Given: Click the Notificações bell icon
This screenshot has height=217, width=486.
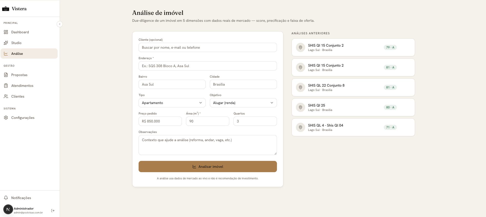Looking at the screenshot, I should [x=6, y=198].
